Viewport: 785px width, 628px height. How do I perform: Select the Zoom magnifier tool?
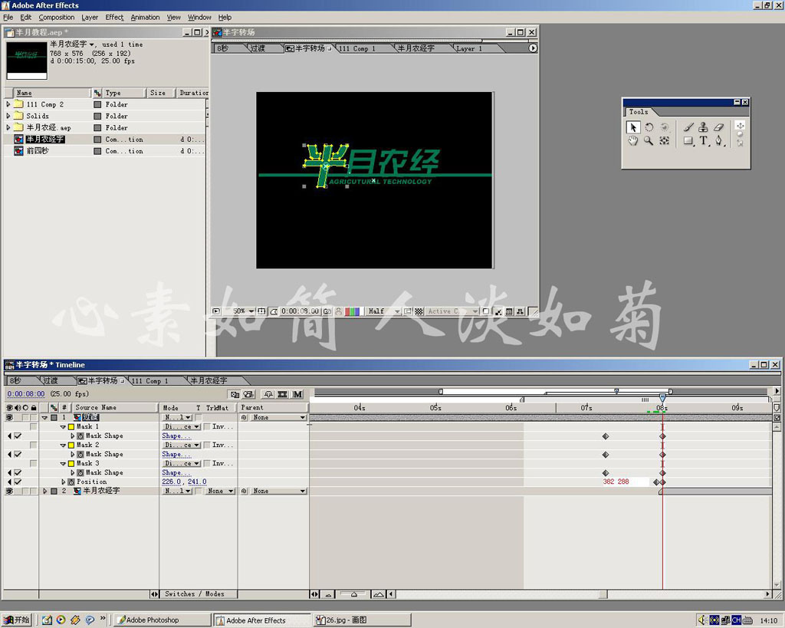tap(649, 141)
